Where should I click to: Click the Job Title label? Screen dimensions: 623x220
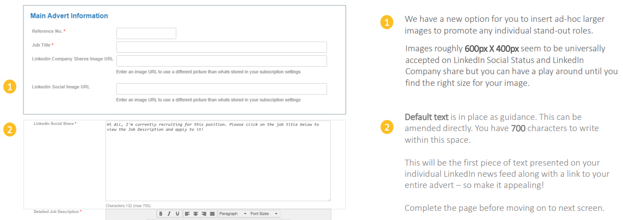[43, 45]
